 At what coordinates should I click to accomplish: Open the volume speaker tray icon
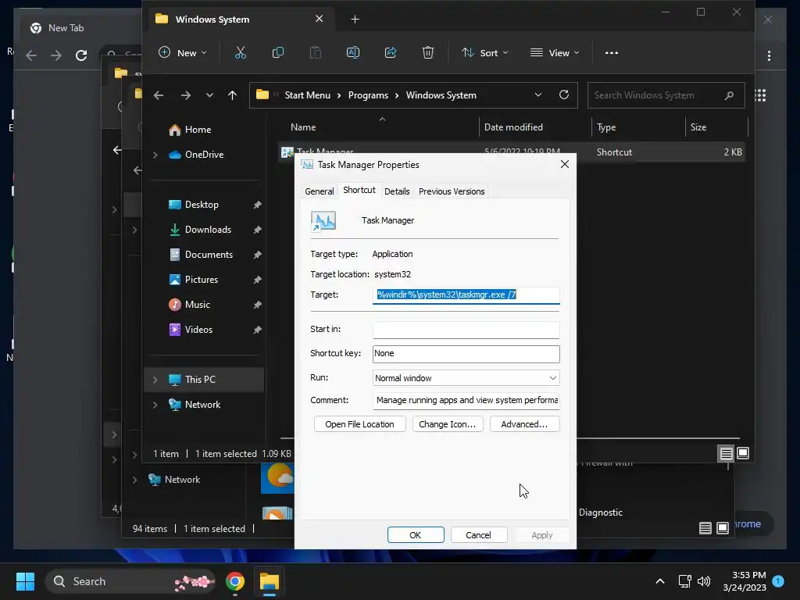704,581
